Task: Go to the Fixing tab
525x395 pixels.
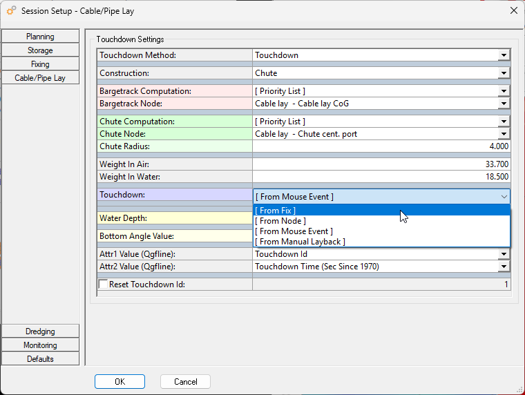Action: [40, 64]
